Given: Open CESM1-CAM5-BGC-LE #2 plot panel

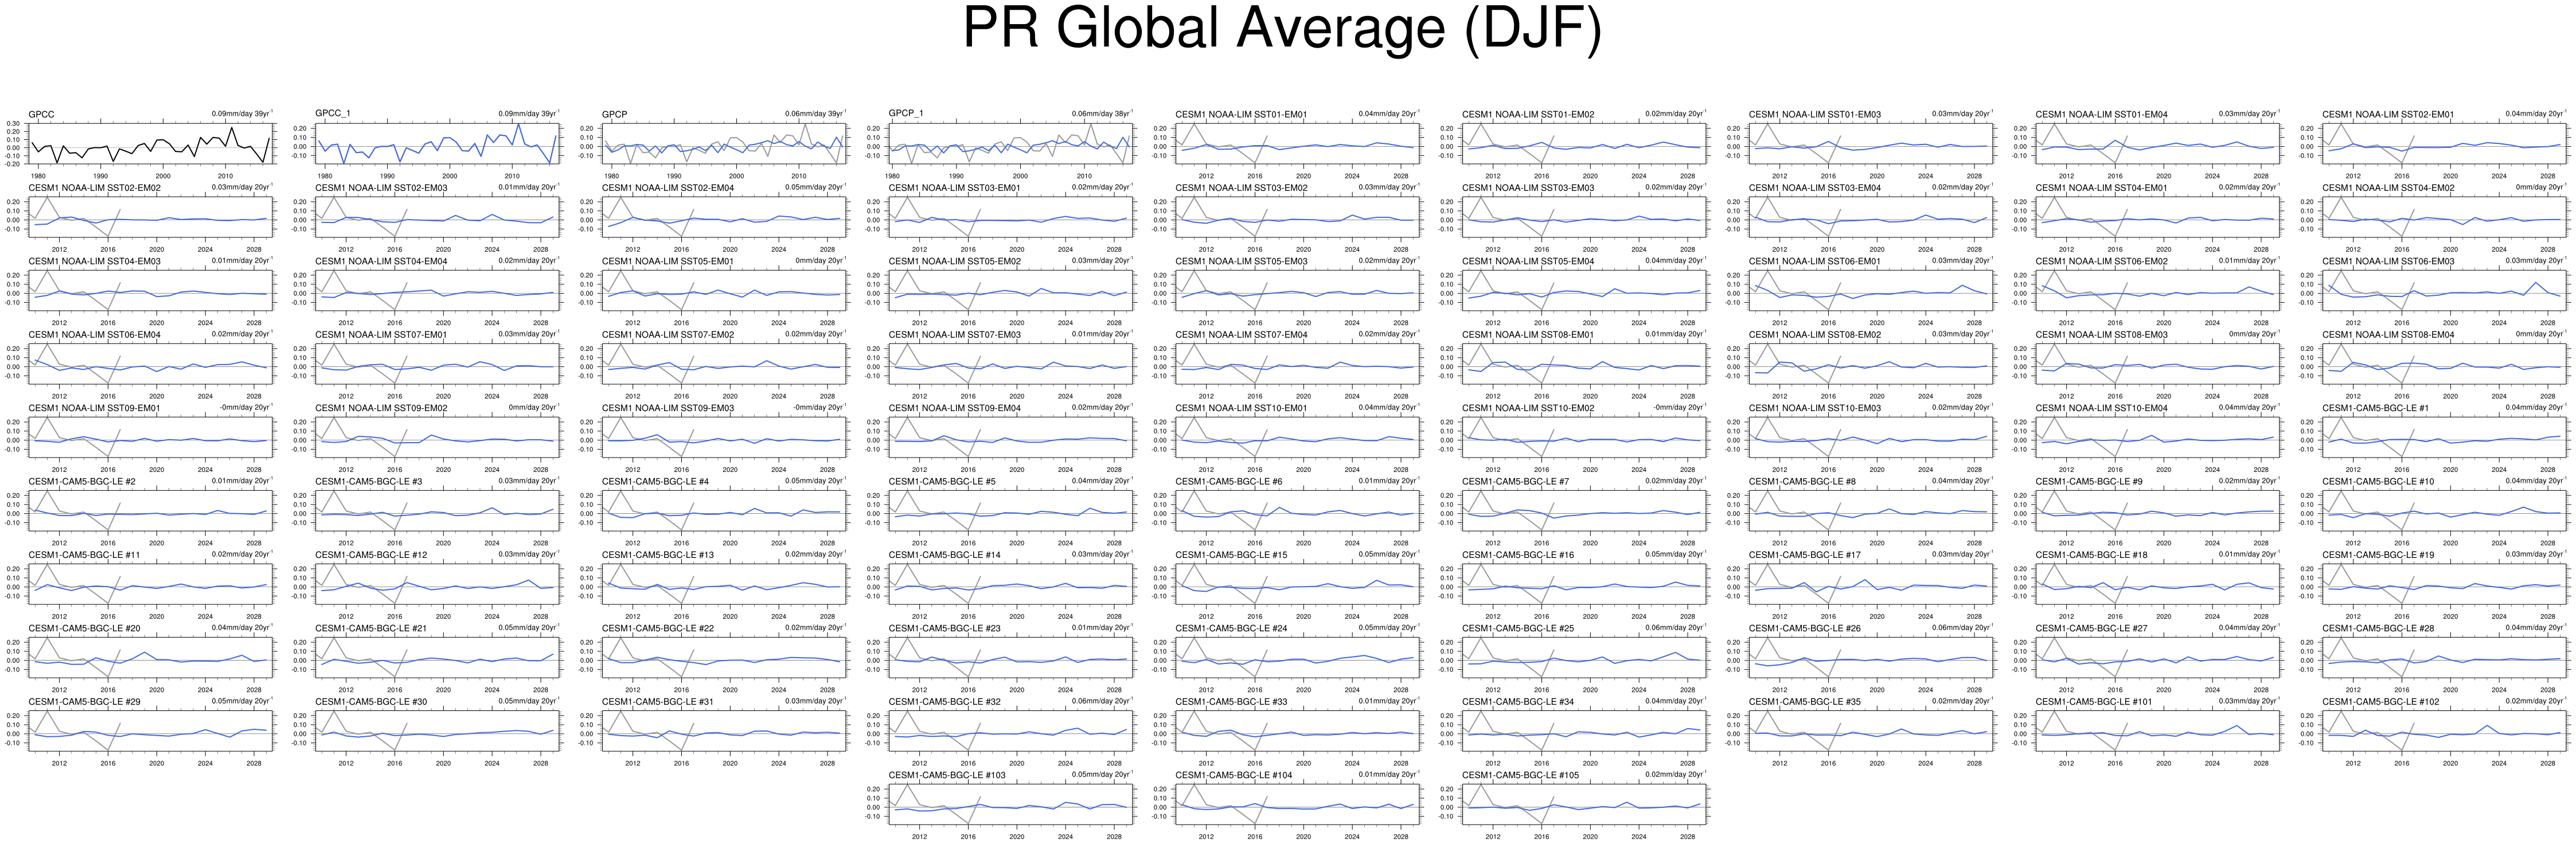Looking at the screenshot, I should point(150,510).
